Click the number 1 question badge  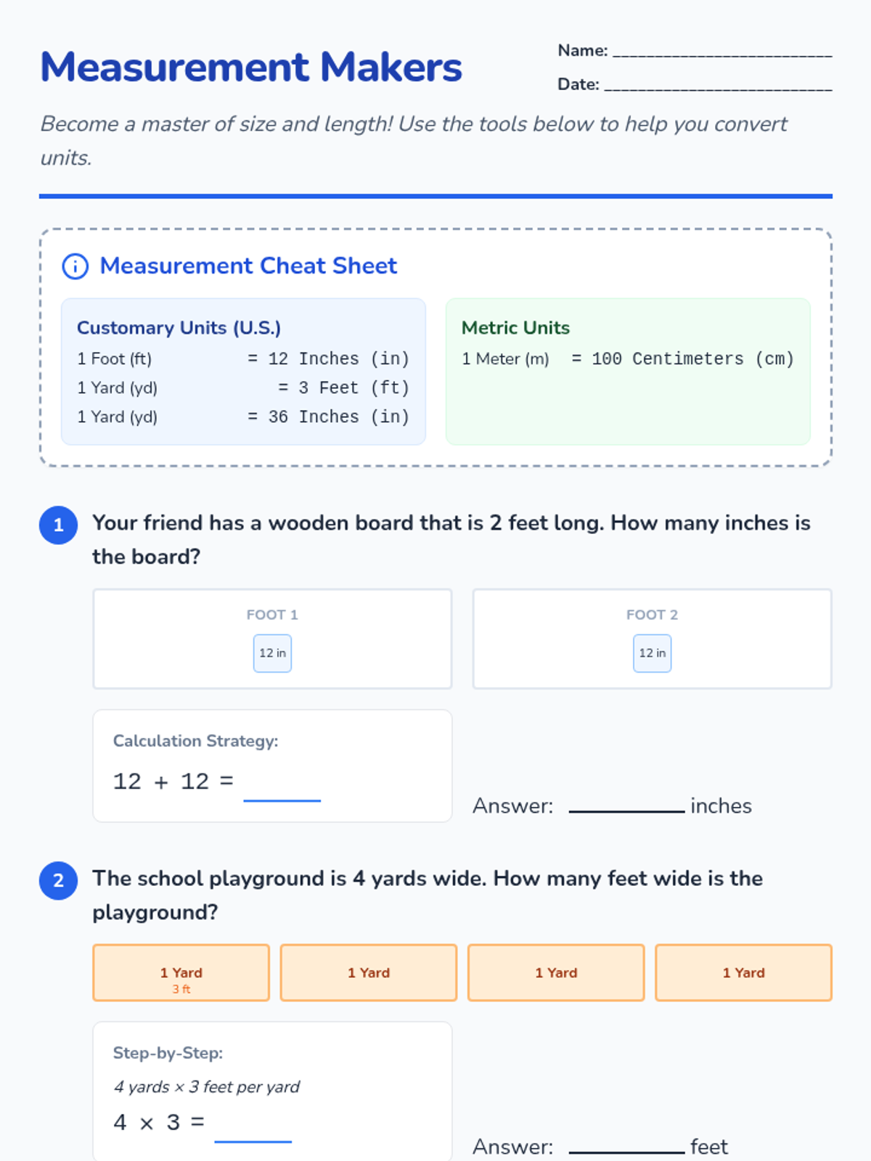pos(59,525)
